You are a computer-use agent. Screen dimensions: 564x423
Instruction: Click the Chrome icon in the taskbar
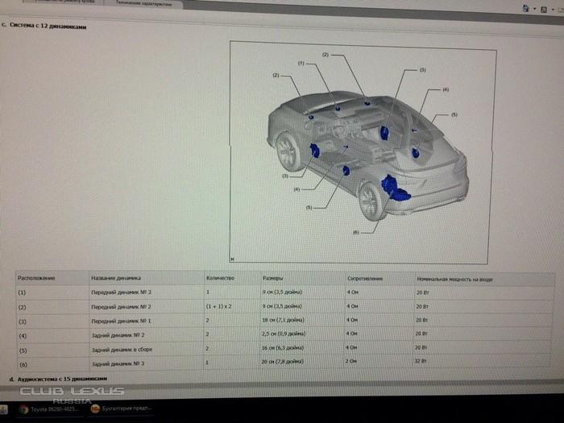point(23,408)
